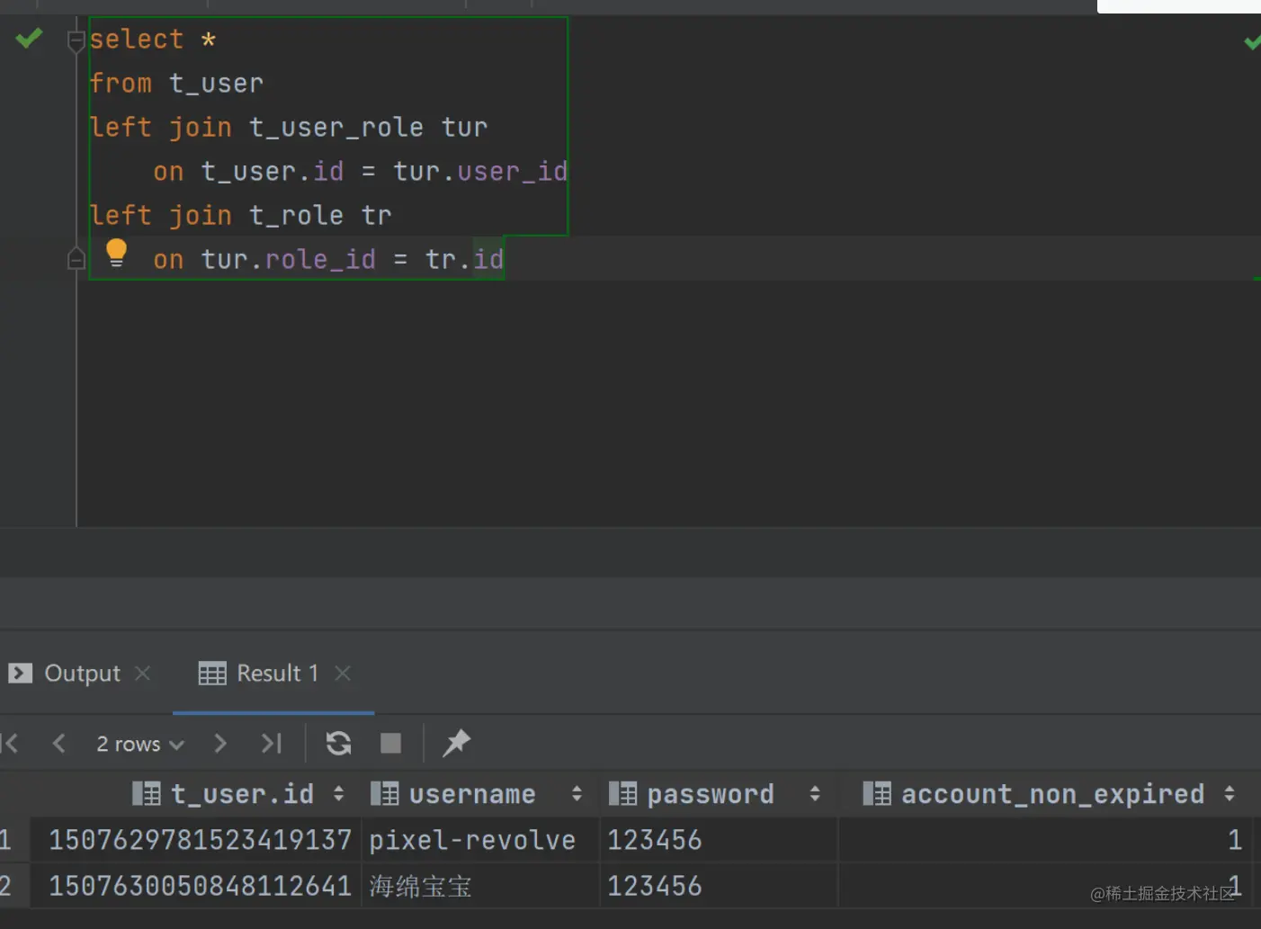Select password cell in pixel-revolve row
This screenshot has width=1261, height=929.
point(719,840)
